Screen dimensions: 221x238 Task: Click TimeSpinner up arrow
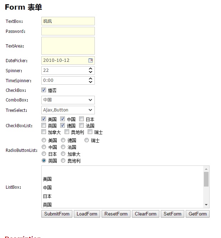[91, 79]
